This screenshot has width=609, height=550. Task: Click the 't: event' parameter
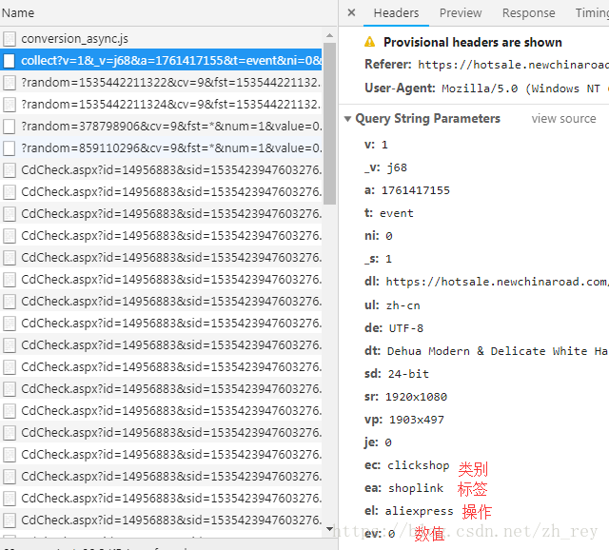[389, 213]
